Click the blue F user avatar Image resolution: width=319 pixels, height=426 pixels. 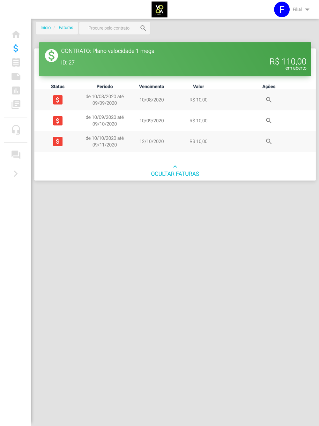(282, 9)
